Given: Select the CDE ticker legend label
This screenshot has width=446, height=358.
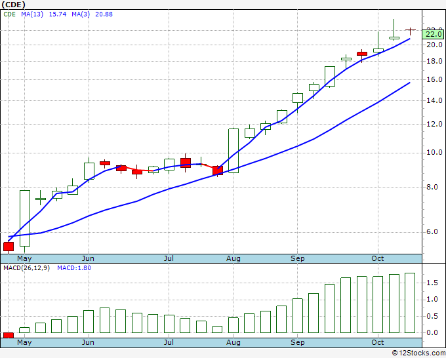Looking at the screenshot, I should 9,14.
